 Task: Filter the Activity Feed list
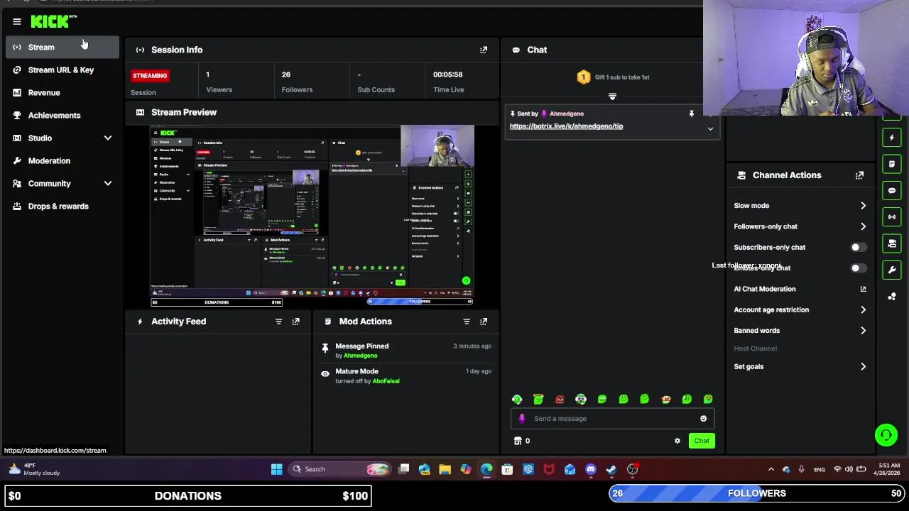click(x=278, y=322)
